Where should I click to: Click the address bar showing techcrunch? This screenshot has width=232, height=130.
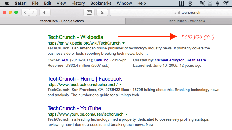pyautogui.click(x=171, y=12)
